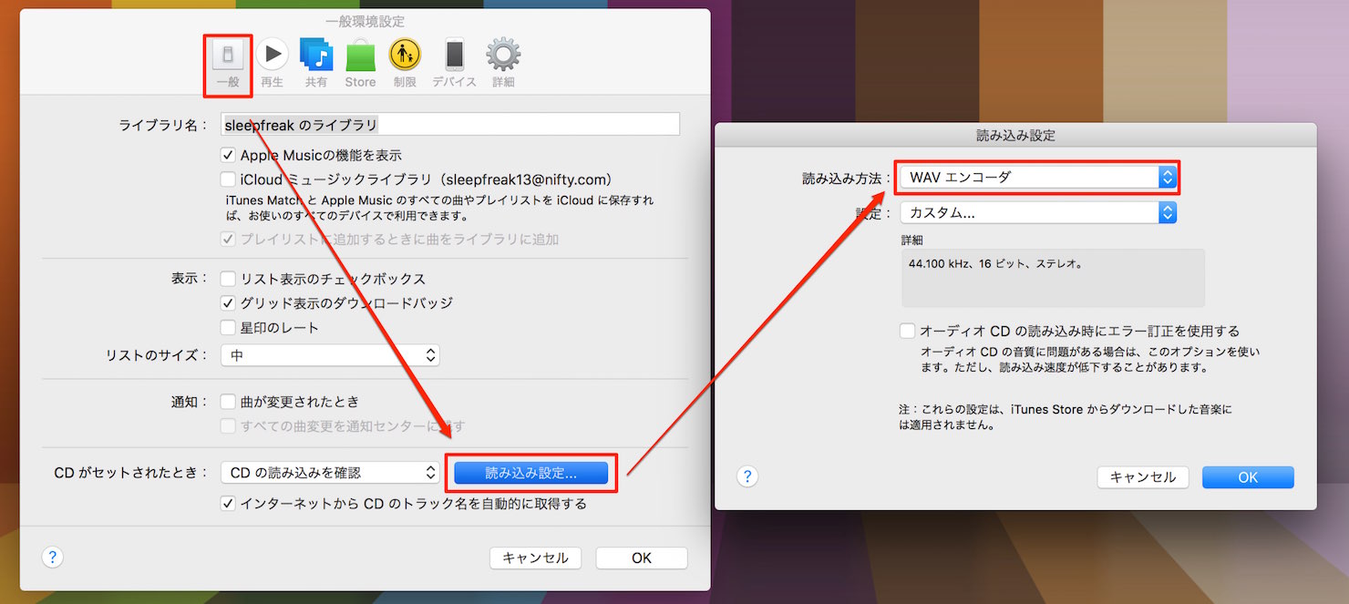Open the 詳細 (Advanced) preferences pane
Image resolution: width=1349 pixels, height=604 pixels.
(503, 63)
